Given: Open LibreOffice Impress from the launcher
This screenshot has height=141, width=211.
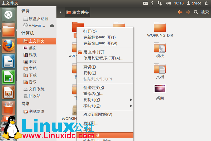Looking at the screenshot, I should pyautogui.click(x=8, y=92).
